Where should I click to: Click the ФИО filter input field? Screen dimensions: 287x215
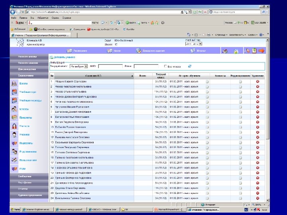(x=110, y=66)
